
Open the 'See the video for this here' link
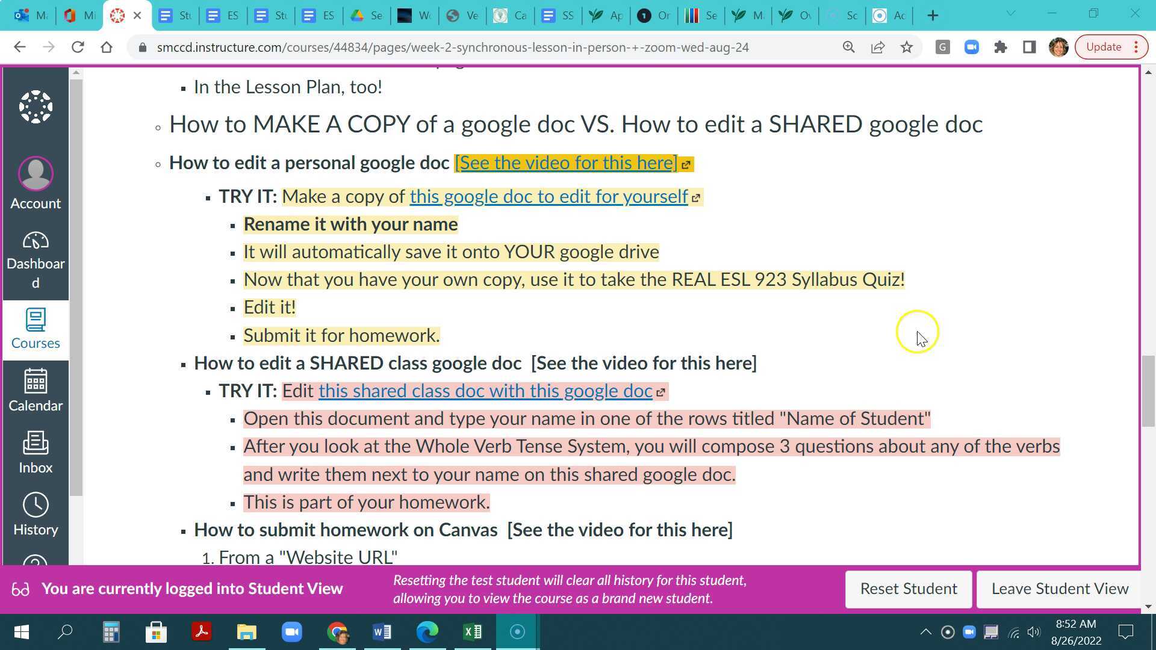pyautogui.click(x=567, y=163)
